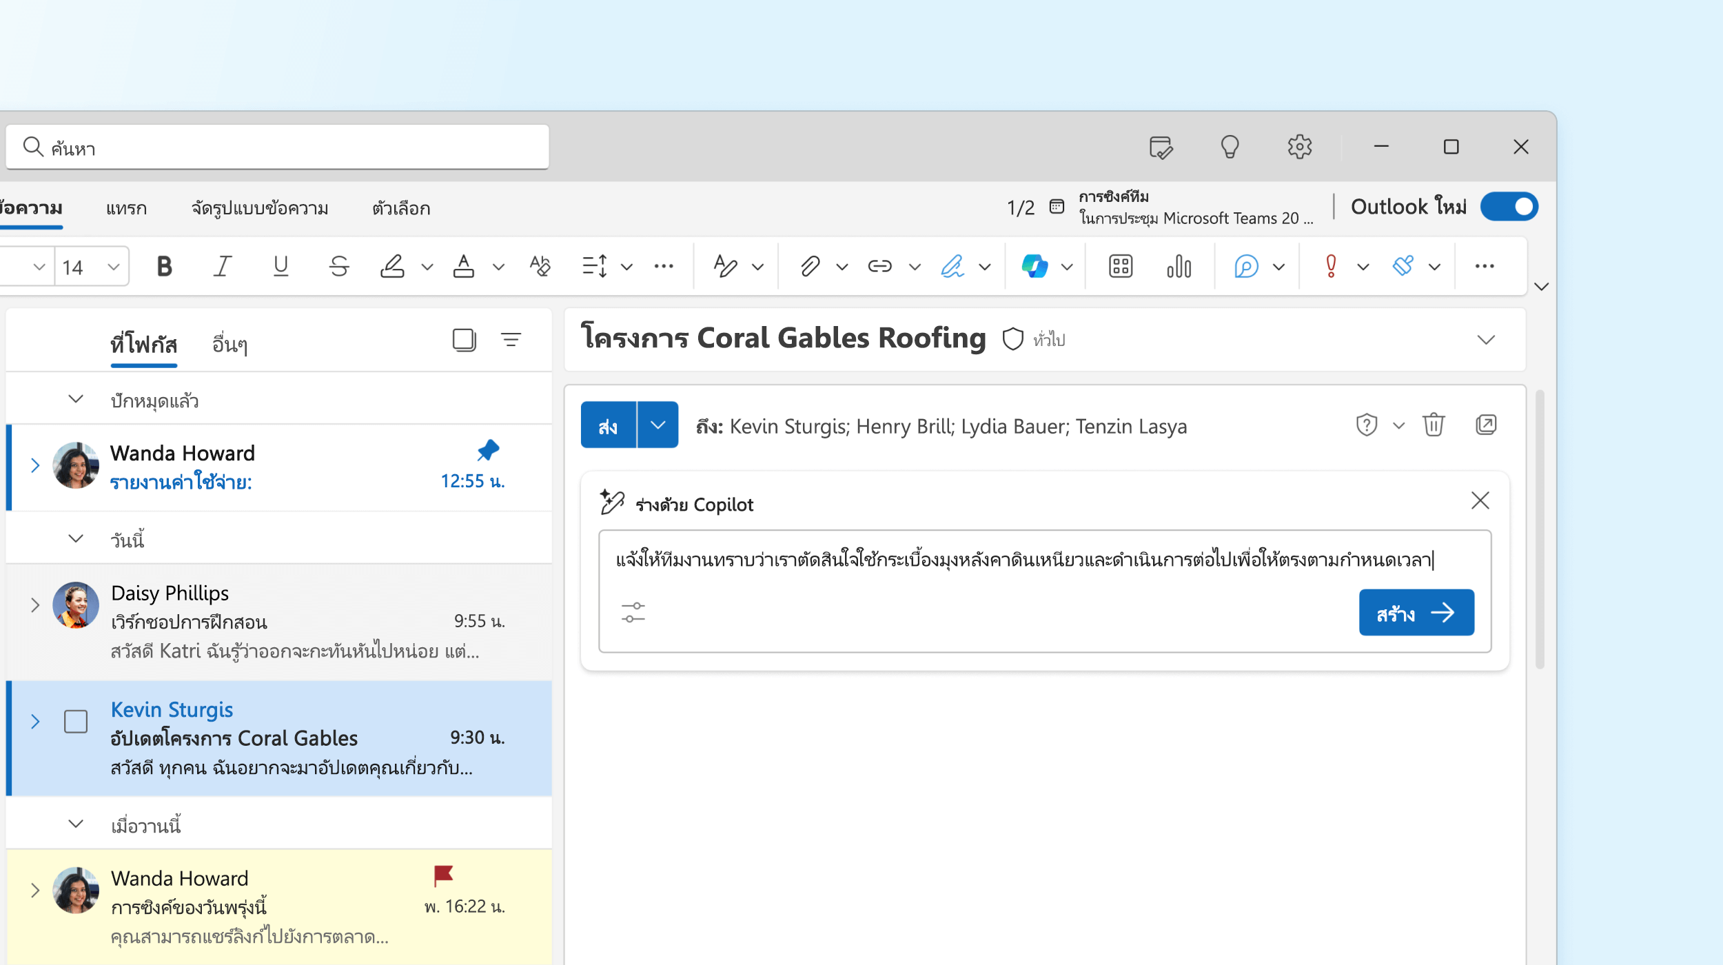1723x965 pixels.
Task: Open My Day calendar check icon
Action: 1161,147
